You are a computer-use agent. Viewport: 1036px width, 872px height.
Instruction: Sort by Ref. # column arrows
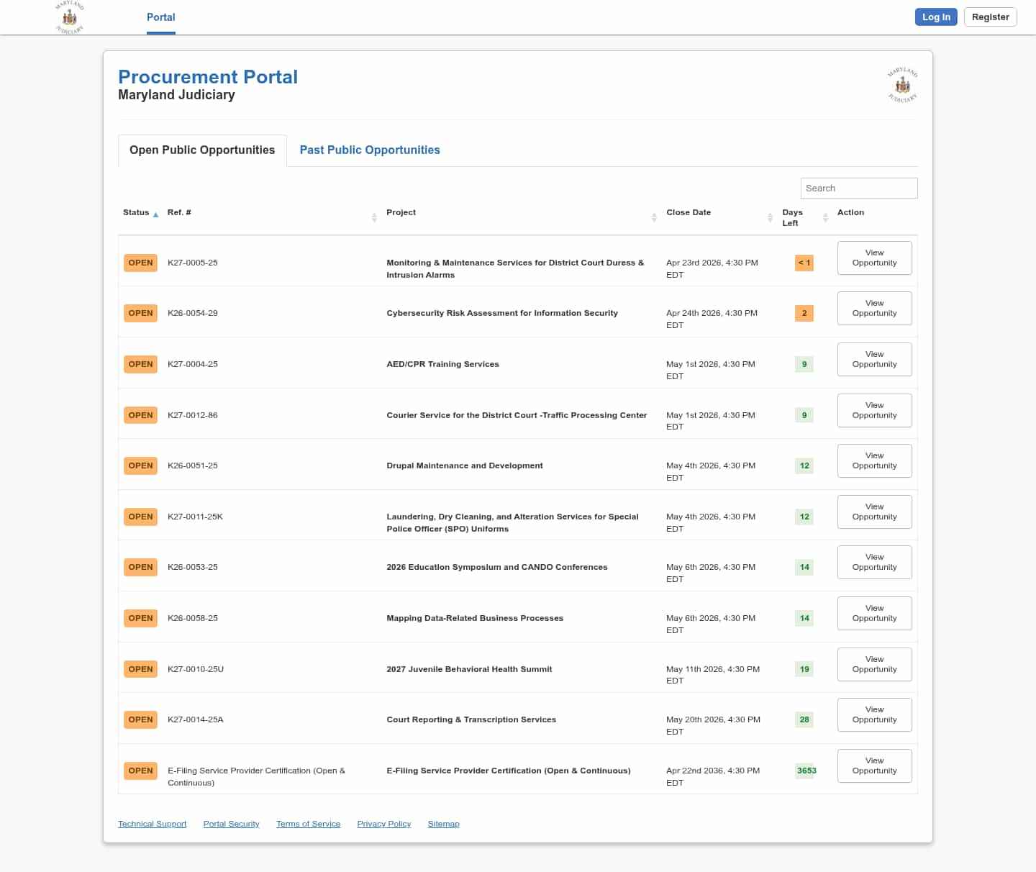pyautogui.click(x=374, y=217)
